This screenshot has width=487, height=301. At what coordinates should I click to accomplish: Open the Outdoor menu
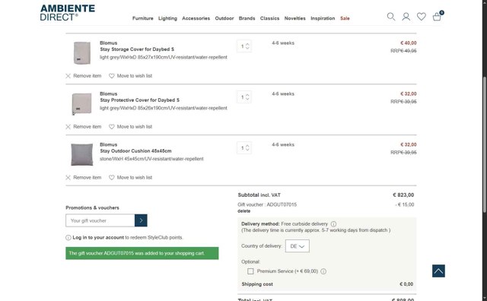point(224,18)
